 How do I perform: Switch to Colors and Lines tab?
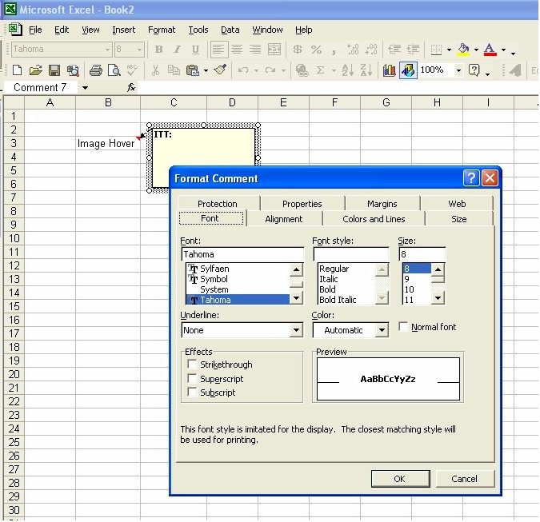(374, 219)
